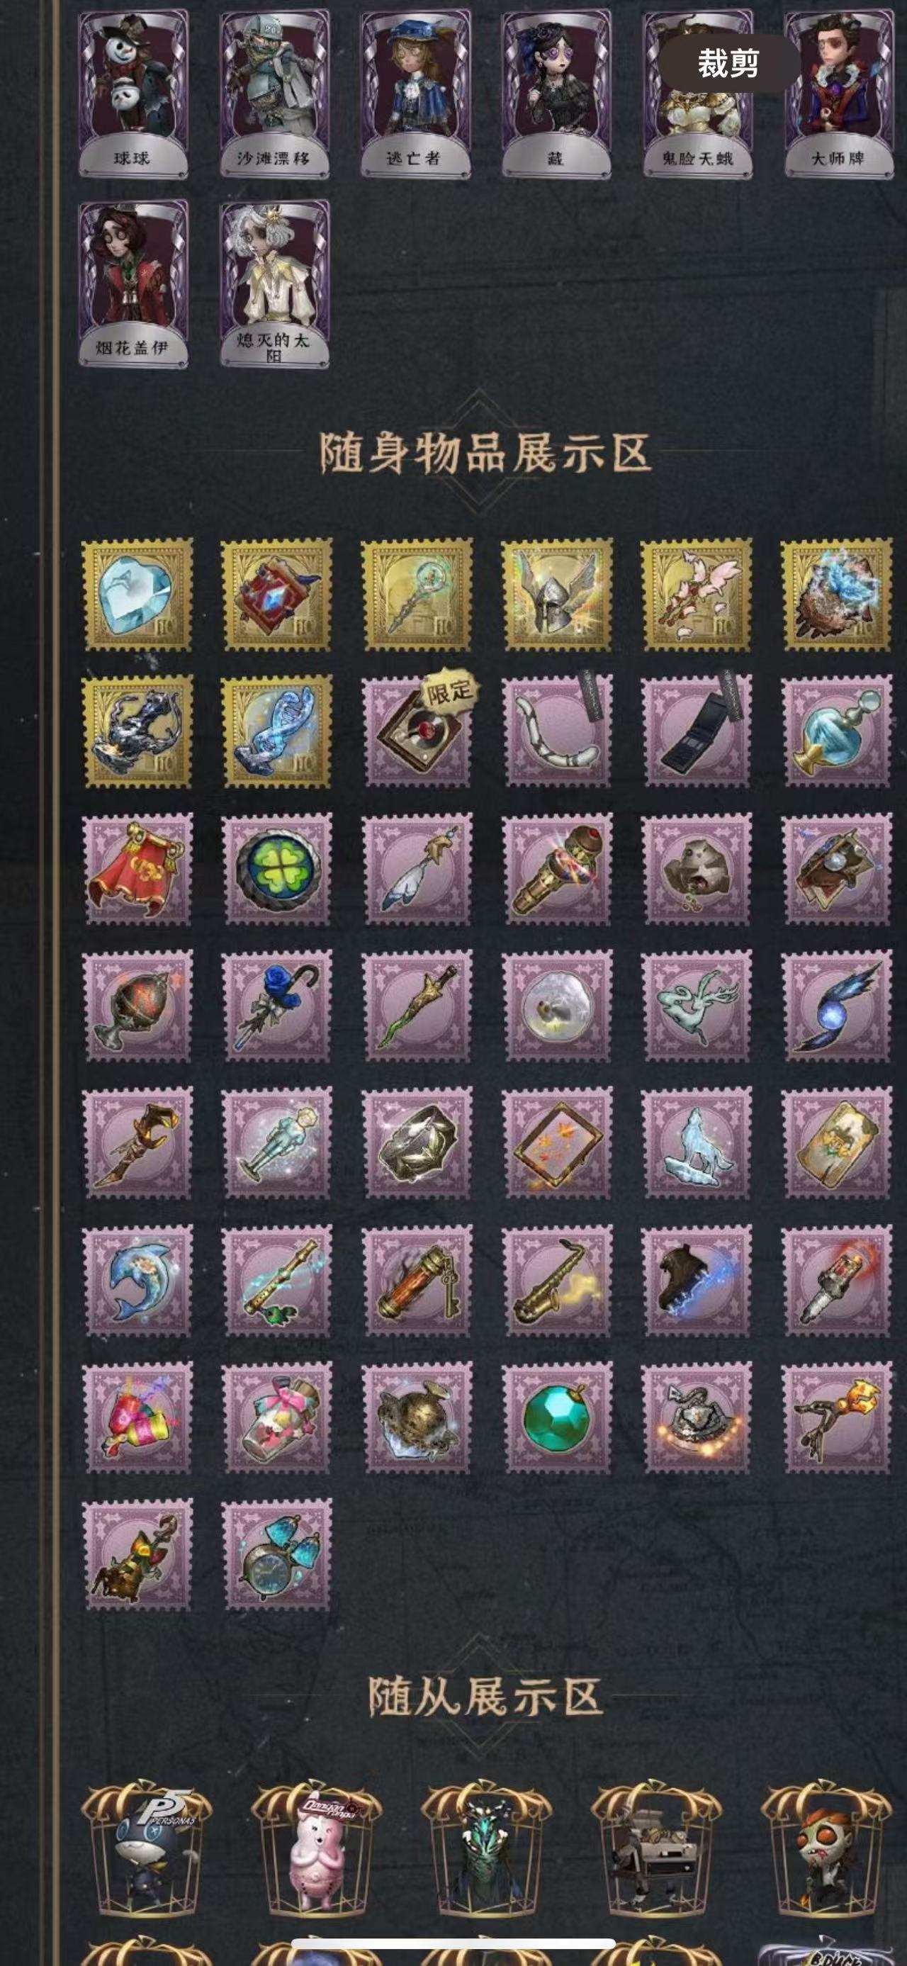Open the 逃亡者 costume card

(416, 94)
